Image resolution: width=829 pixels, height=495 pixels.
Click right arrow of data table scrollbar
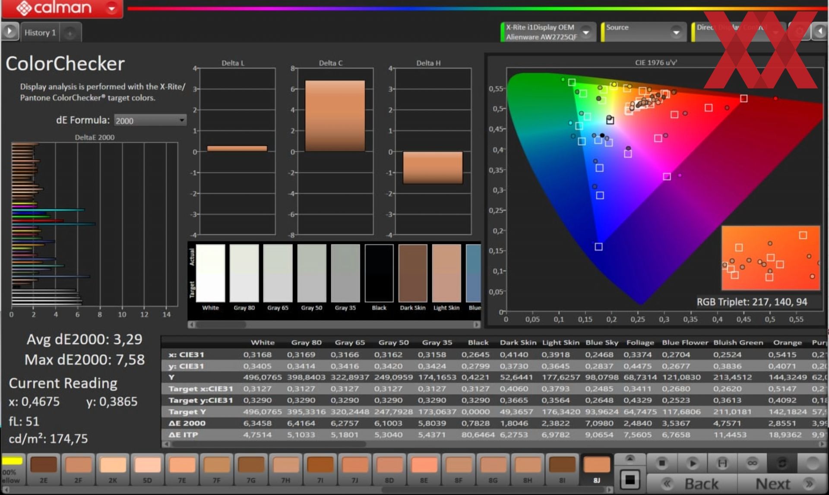(x=822, y=444)
